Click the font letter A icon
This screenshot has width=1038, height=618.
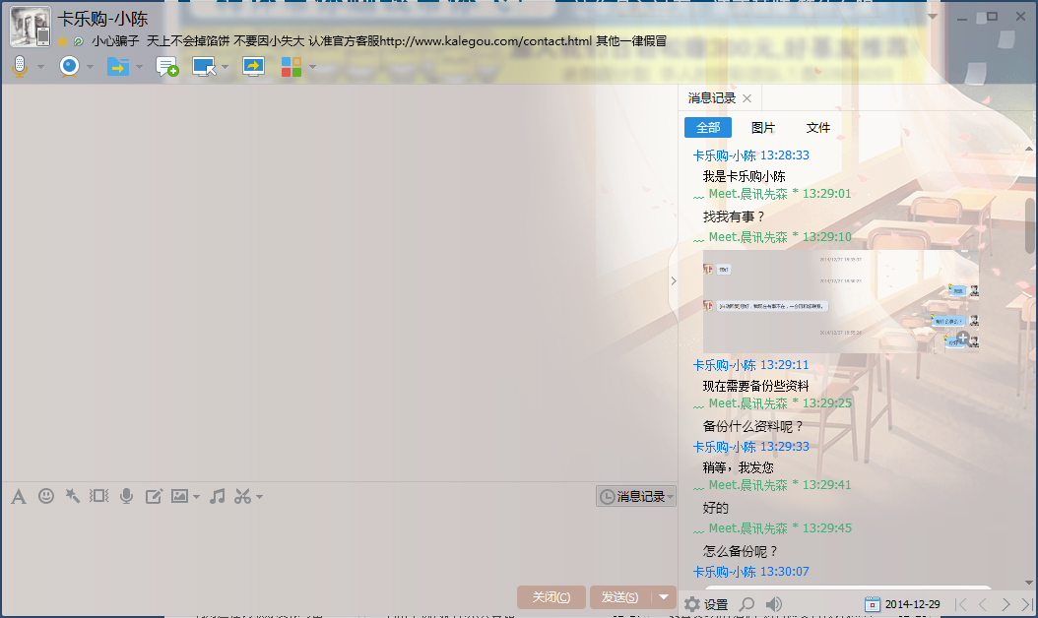point(18,496)
